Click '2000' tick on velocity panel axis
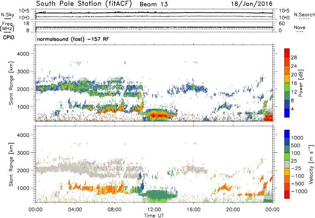Screen dimensions: 315x218 tap(23, 170)
